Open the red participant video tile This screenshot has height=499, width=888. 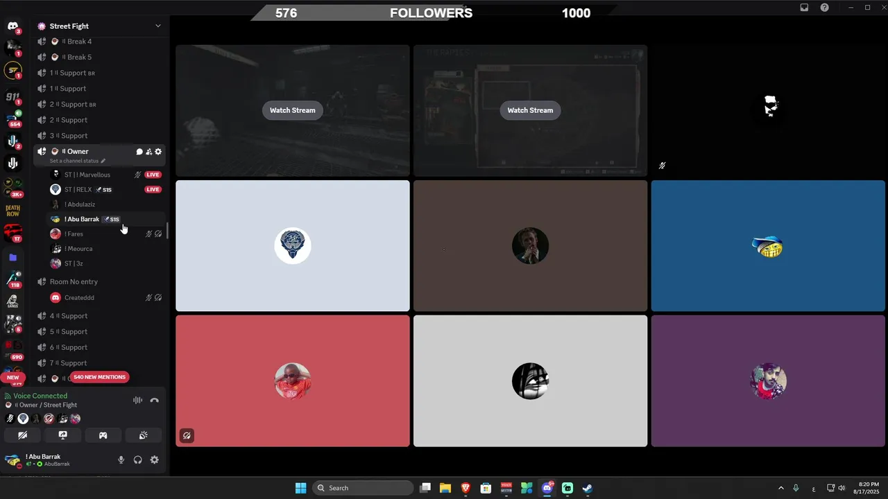[292, 381]
